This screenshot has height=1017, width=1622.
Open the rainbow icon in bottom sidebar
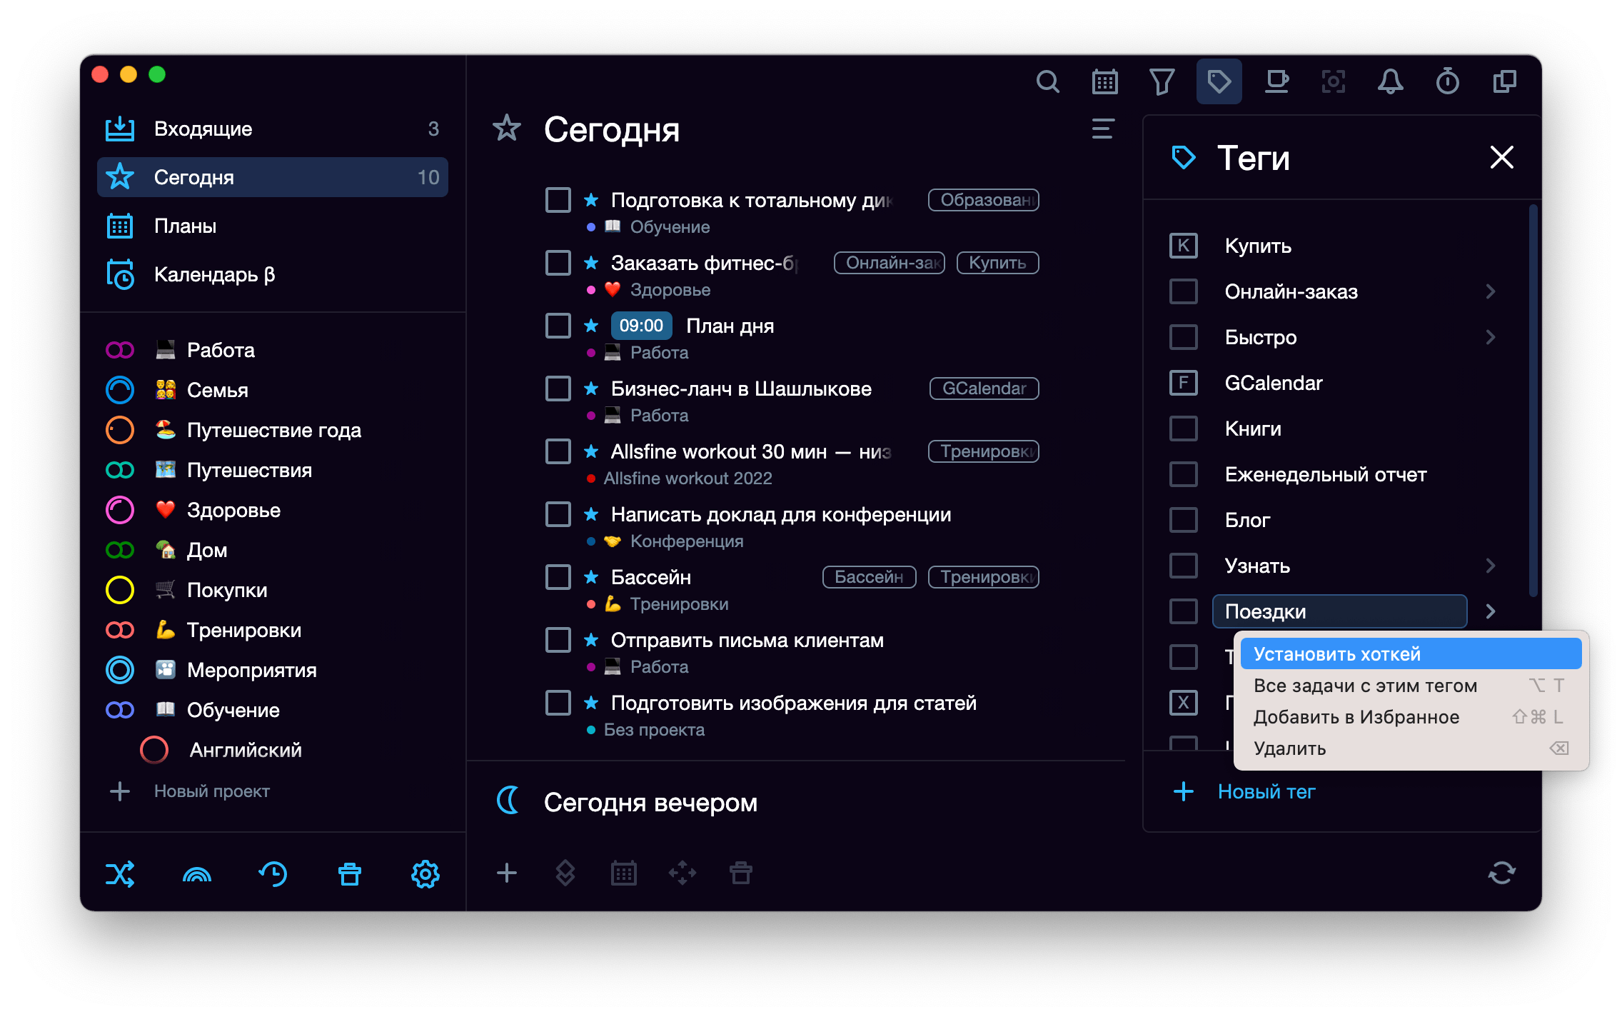(197, 873)
